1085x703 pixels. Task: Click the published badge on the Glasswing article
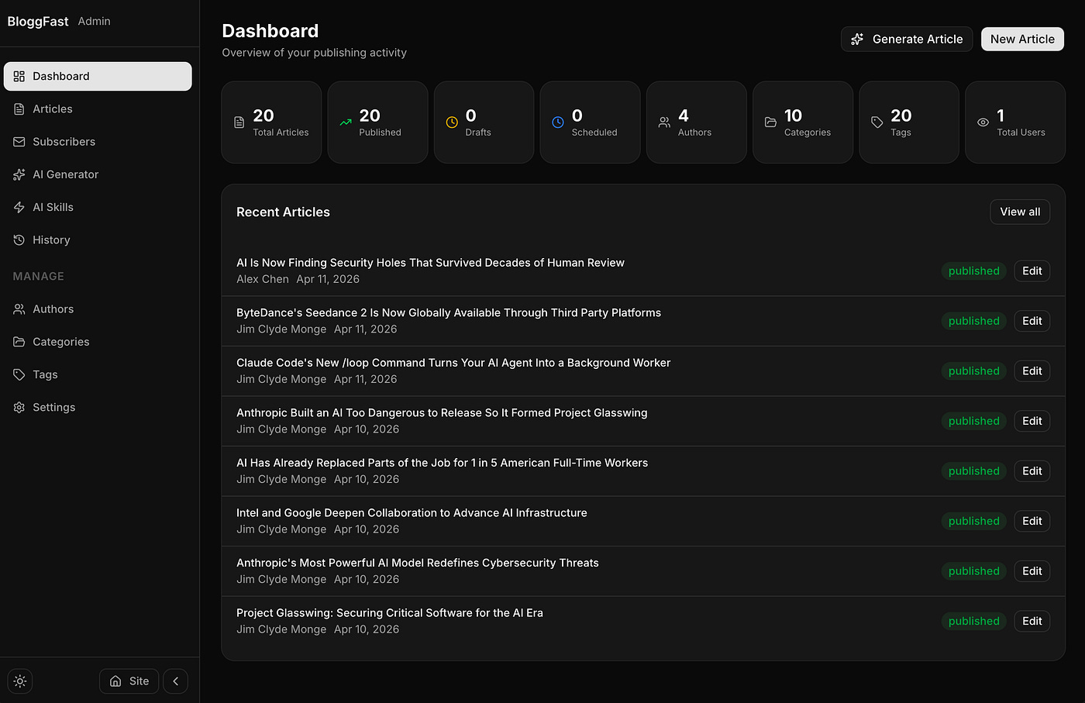tap(973, 621)
